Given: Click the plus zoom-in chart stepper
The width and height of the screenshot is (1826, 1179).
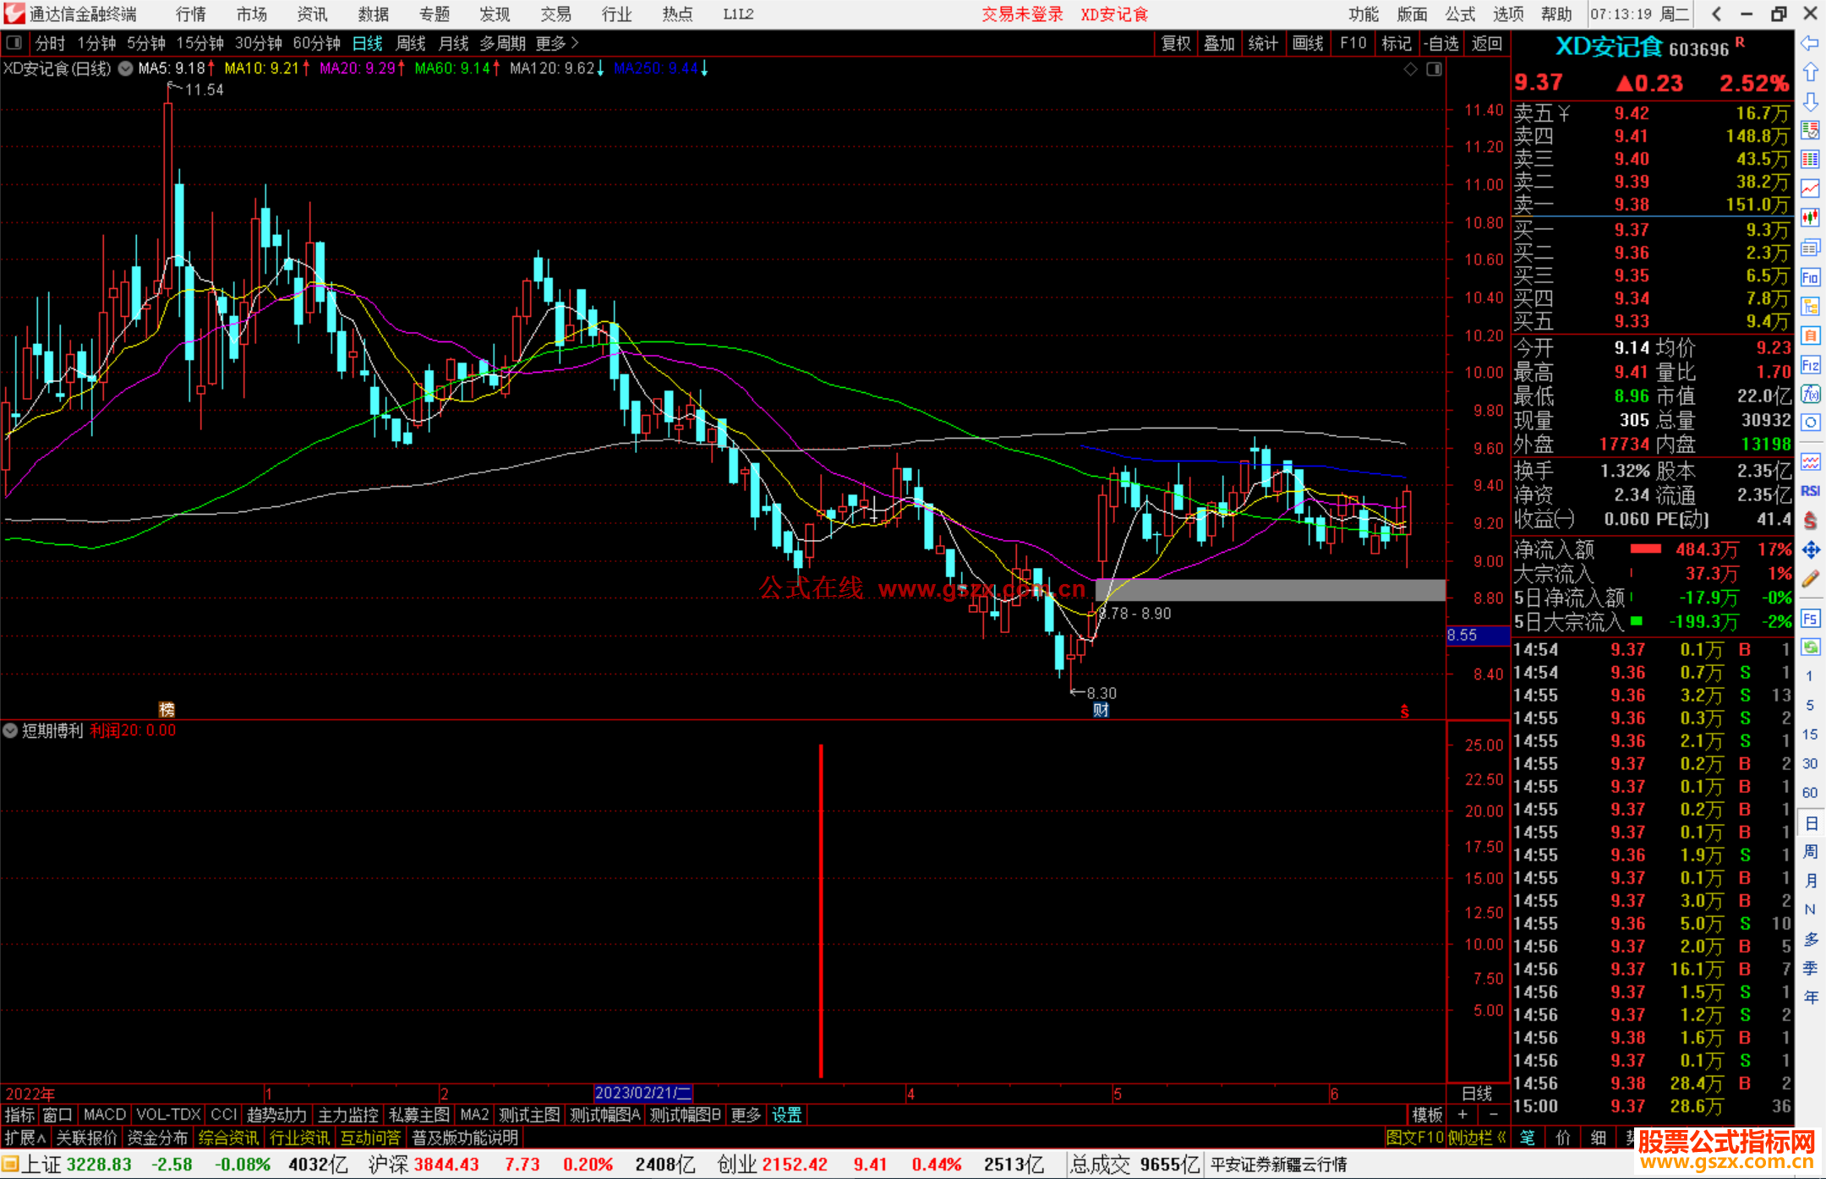Looking at the screenshot, I should tap(1462, 1115).
